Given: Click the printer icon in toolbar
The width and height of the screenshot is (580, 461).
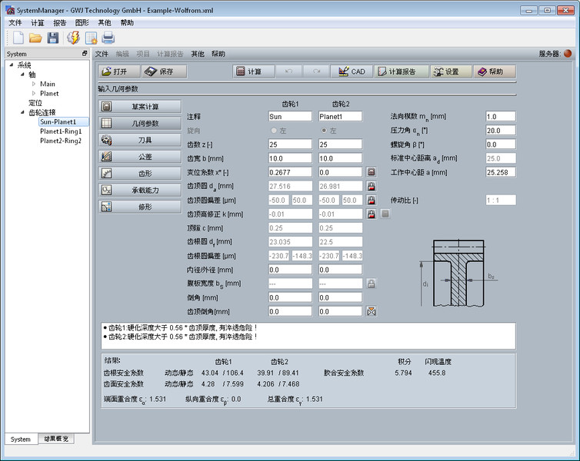Looking at the screenshot, I should pos(108,38).
